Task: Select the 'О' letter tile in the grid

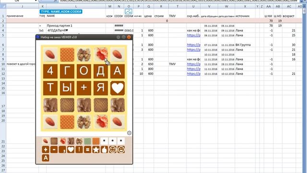Action: 84,71
